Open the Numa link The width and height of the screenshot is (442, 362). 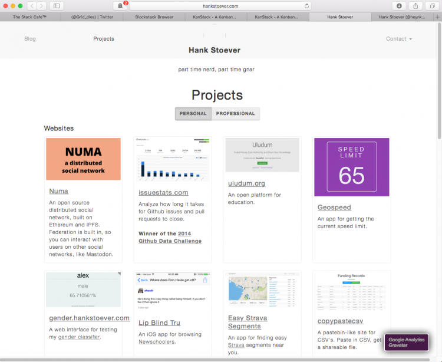[x=58, y=191]
